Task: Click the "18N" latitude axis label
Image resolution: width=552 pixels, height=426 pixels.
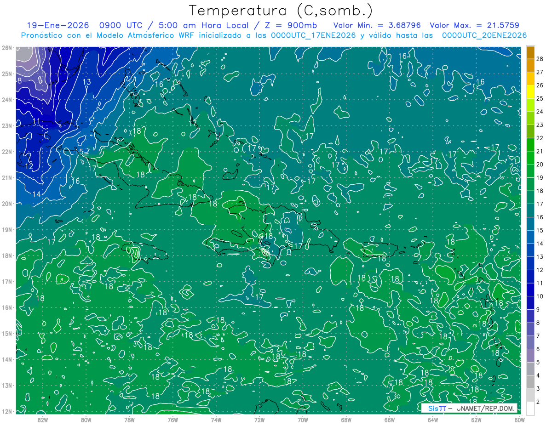Action: [7, 256]
